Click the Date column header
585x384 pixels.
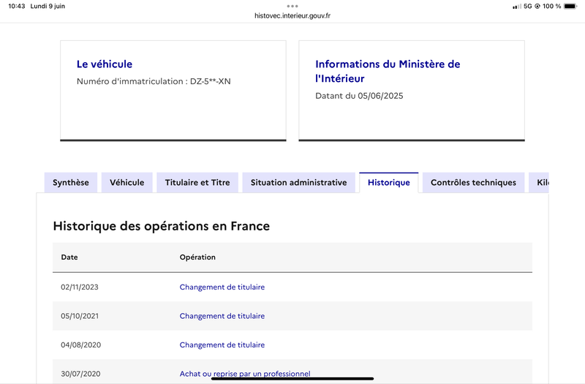(x=69, y=257)
